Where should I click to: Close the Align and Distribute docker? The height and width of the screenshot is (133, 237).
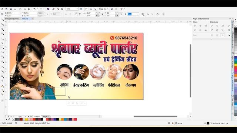(233, 19)
